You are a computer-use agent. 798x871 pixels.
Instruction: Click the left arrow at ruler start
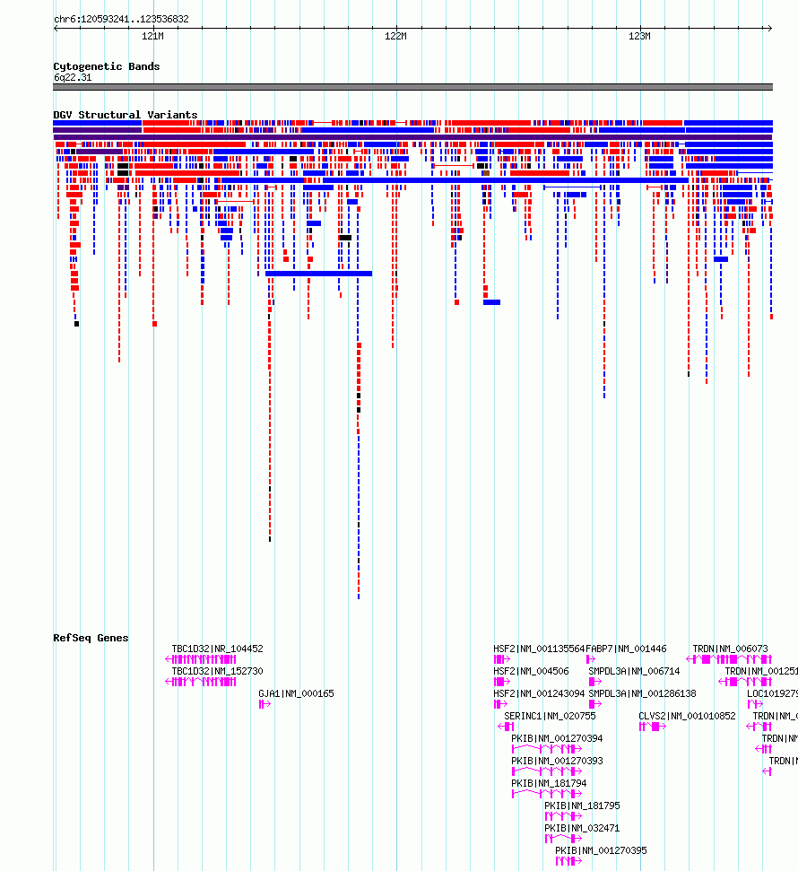coord(56,28)
